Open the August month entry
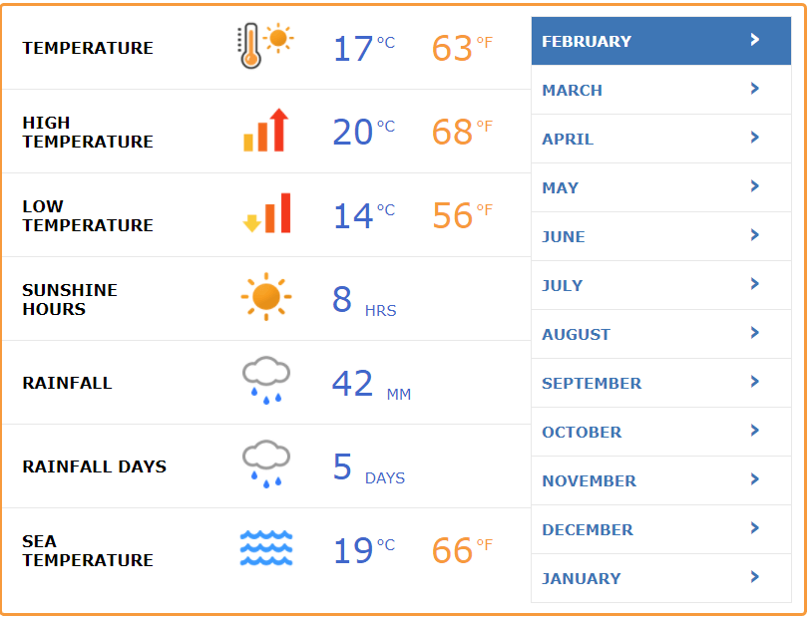 pyautogui.click(x=576, y=334)
